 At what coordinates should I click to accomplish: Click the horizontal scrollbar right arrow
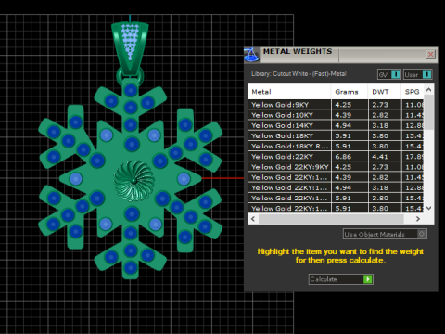418,219
